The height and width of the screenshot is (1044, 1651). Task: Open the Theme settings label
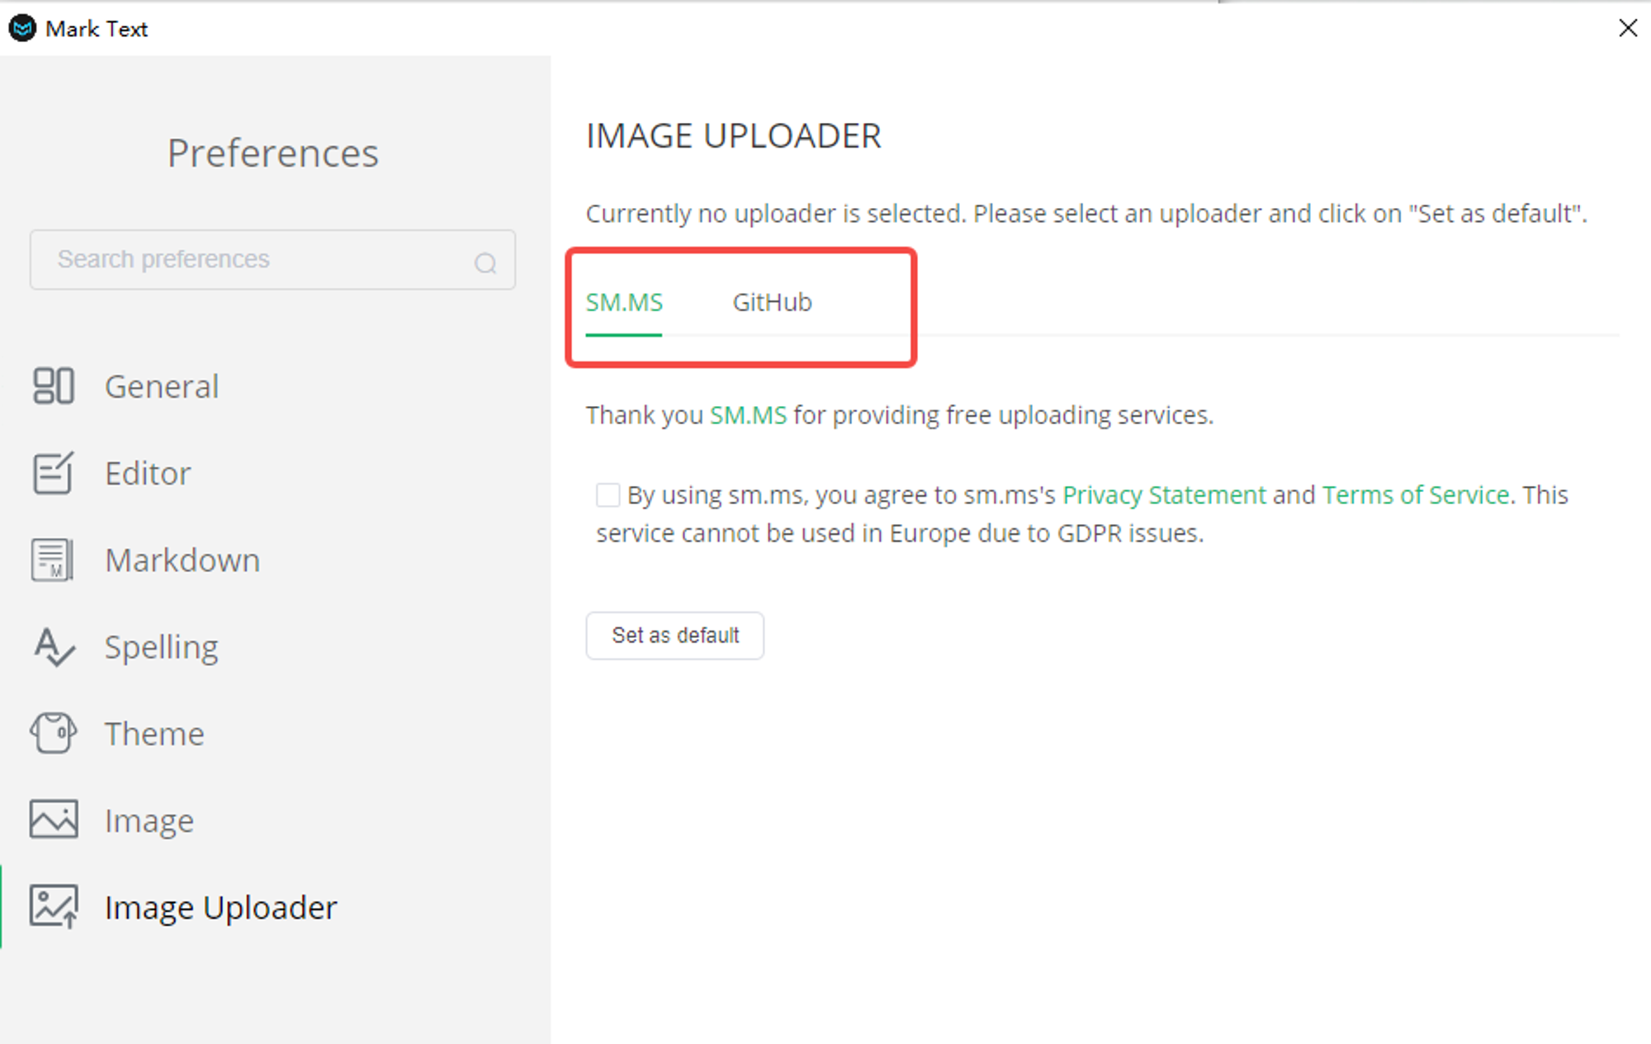154,734
